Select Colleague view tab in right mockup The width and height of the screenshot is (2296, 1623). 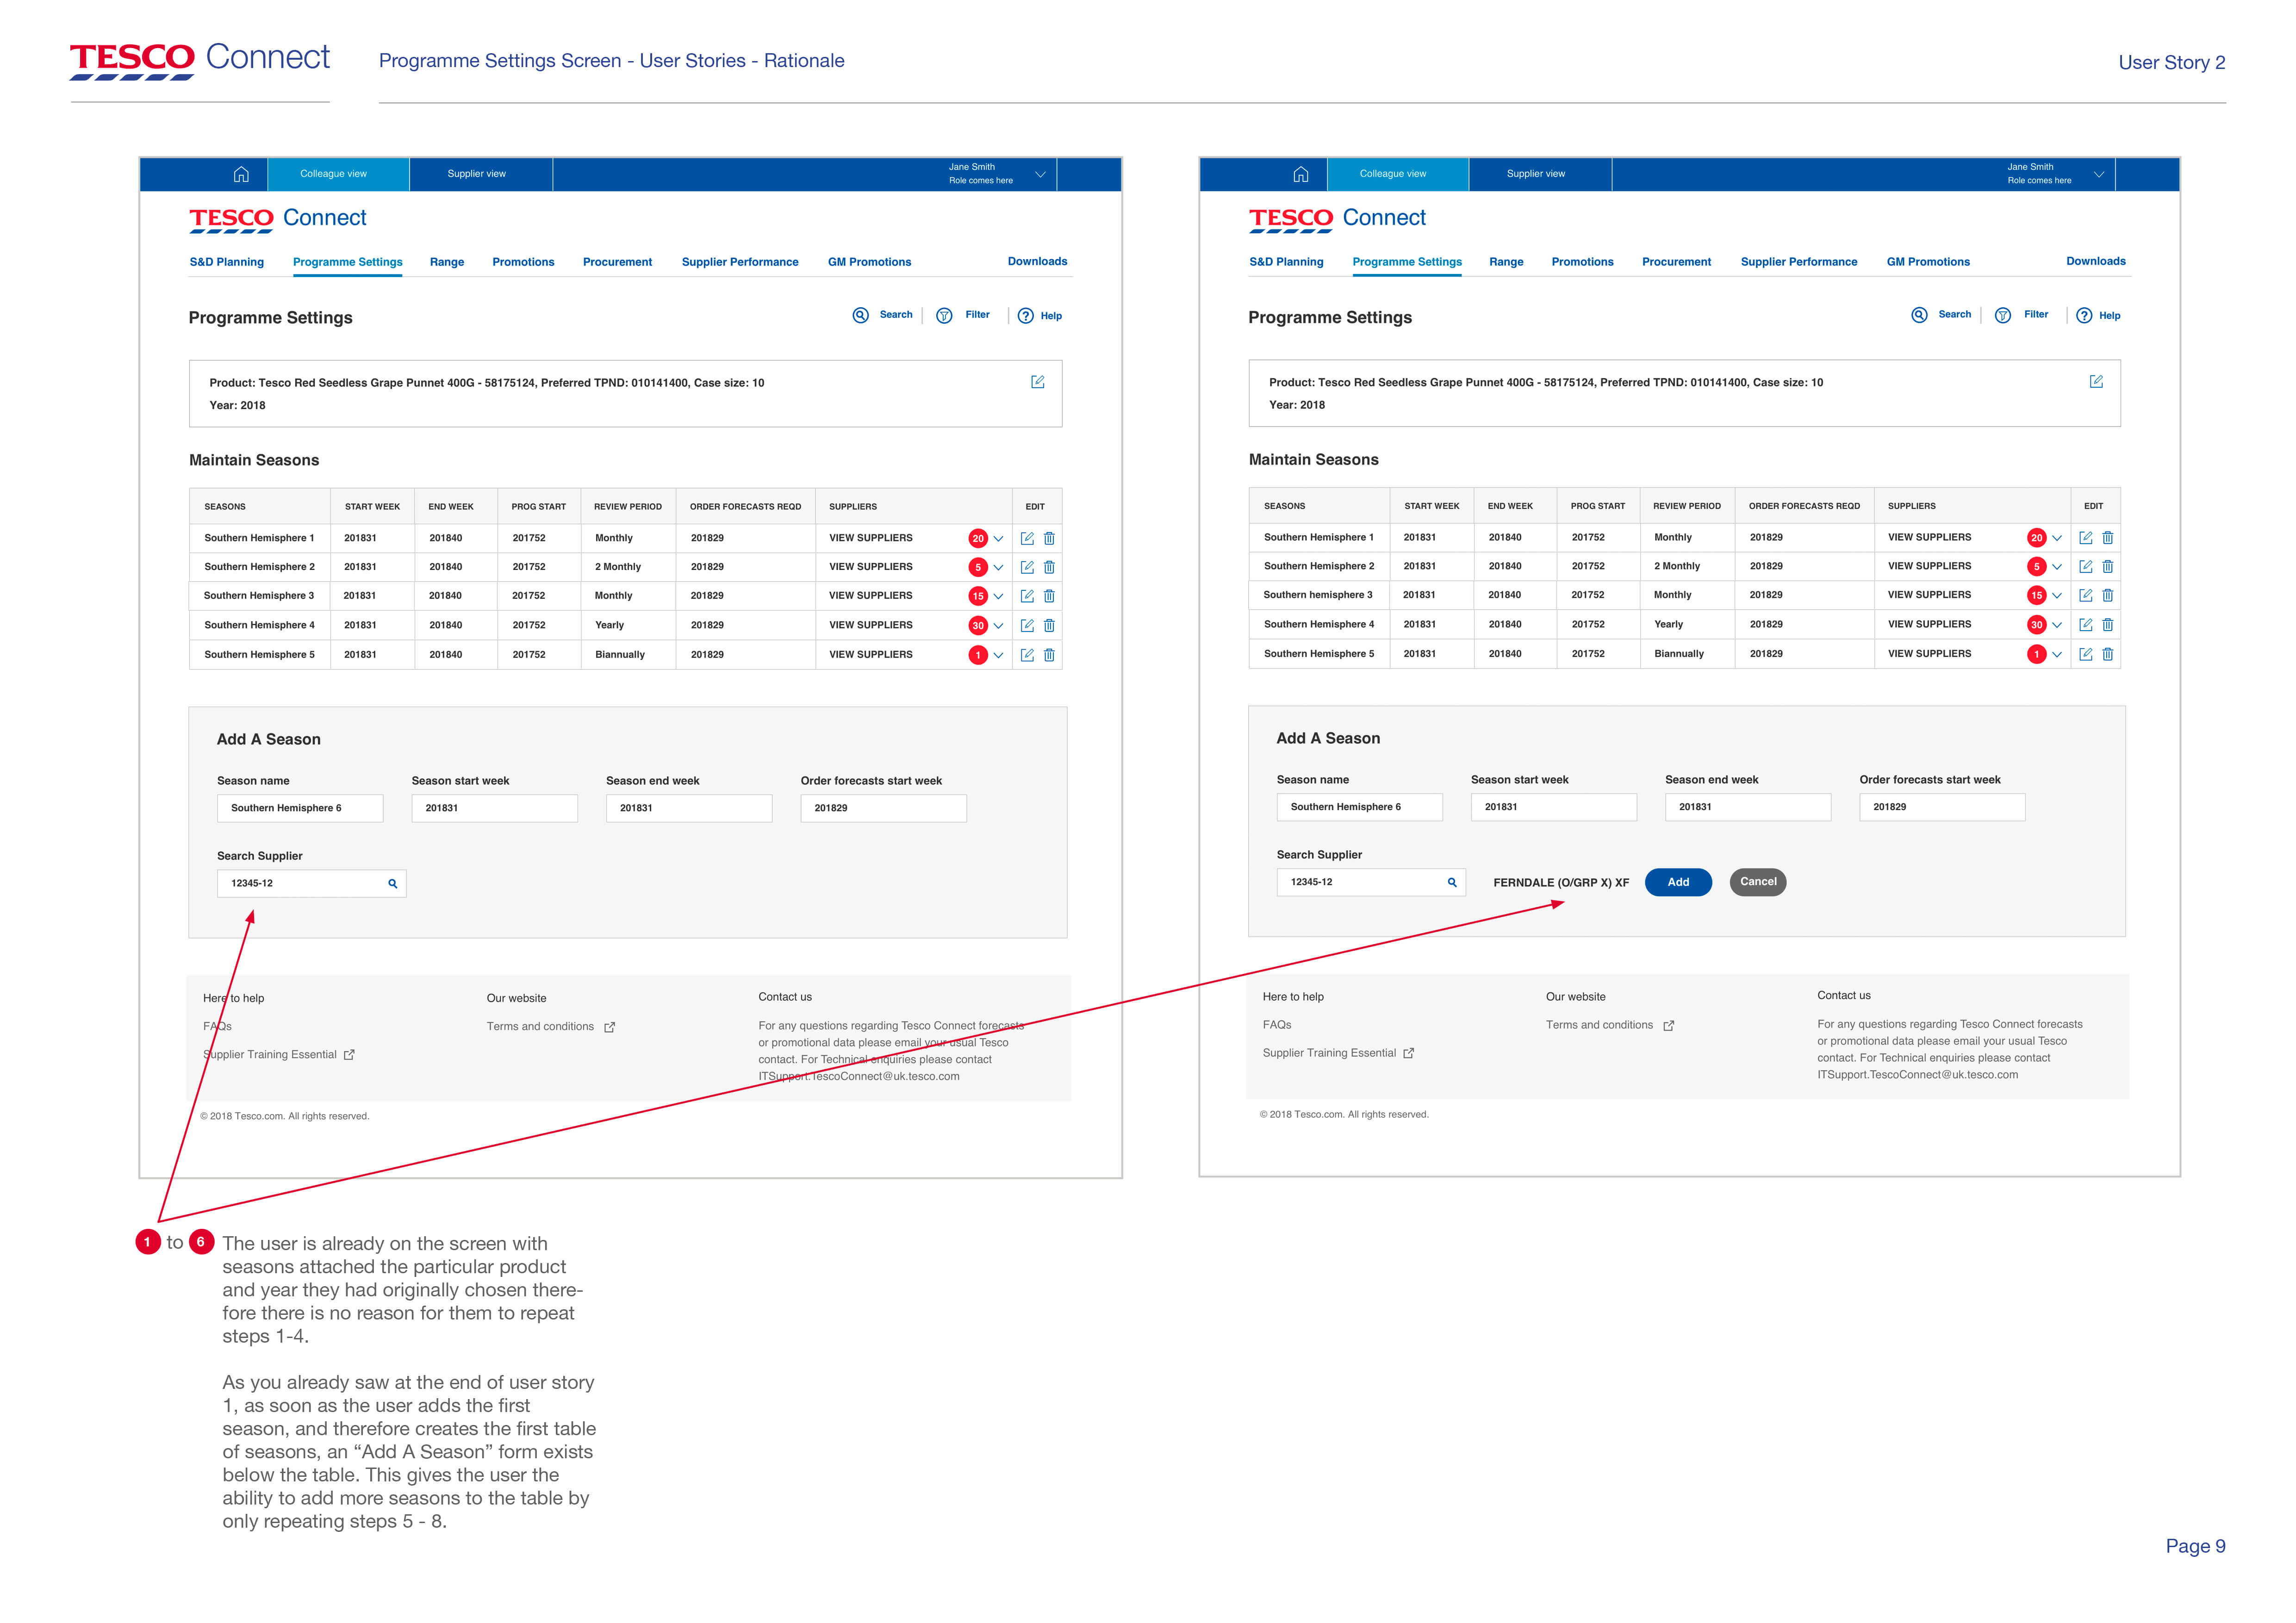pos(1393,174)
